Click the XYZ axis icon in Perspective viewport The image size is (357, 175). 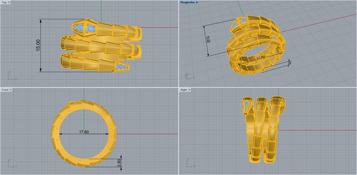pos(189,76)
